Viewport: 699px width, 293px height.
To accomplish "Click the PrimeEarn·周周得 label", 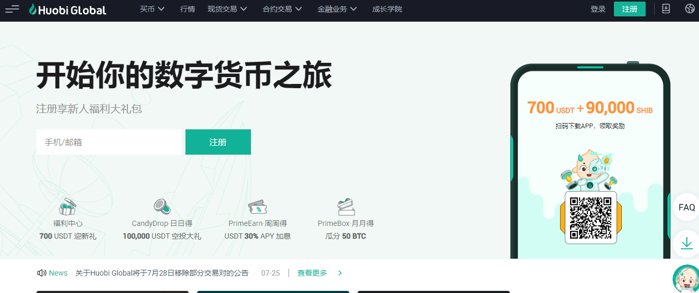I will [x=257, y=223].
